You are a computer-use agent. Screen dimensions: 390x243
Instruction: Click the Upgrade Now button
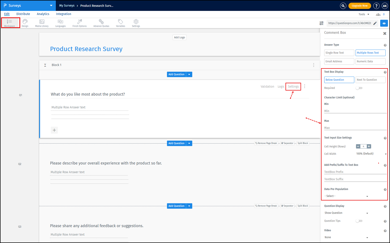pos(360,5)
